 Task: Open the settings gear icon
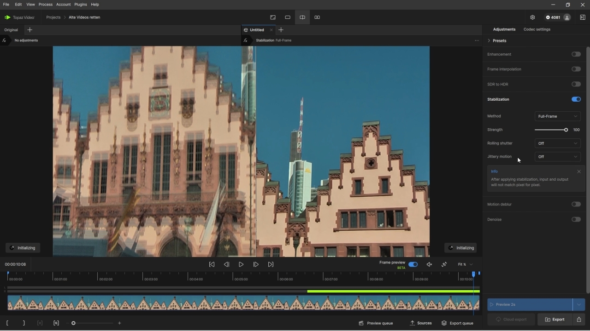[x=532, y=17]
